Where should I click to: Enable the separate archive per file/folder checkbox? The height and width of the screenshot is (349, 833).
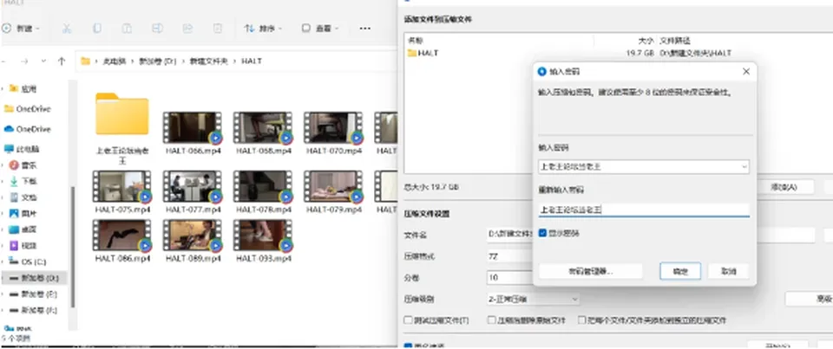[x=581, y=320]
